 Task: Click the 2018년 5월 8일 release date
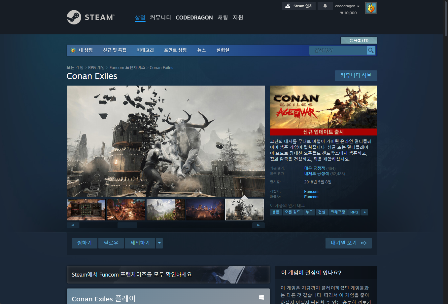(318, 182)
